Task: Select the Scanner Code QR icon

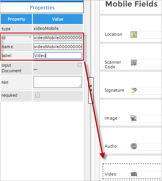Action: [134, 63]
